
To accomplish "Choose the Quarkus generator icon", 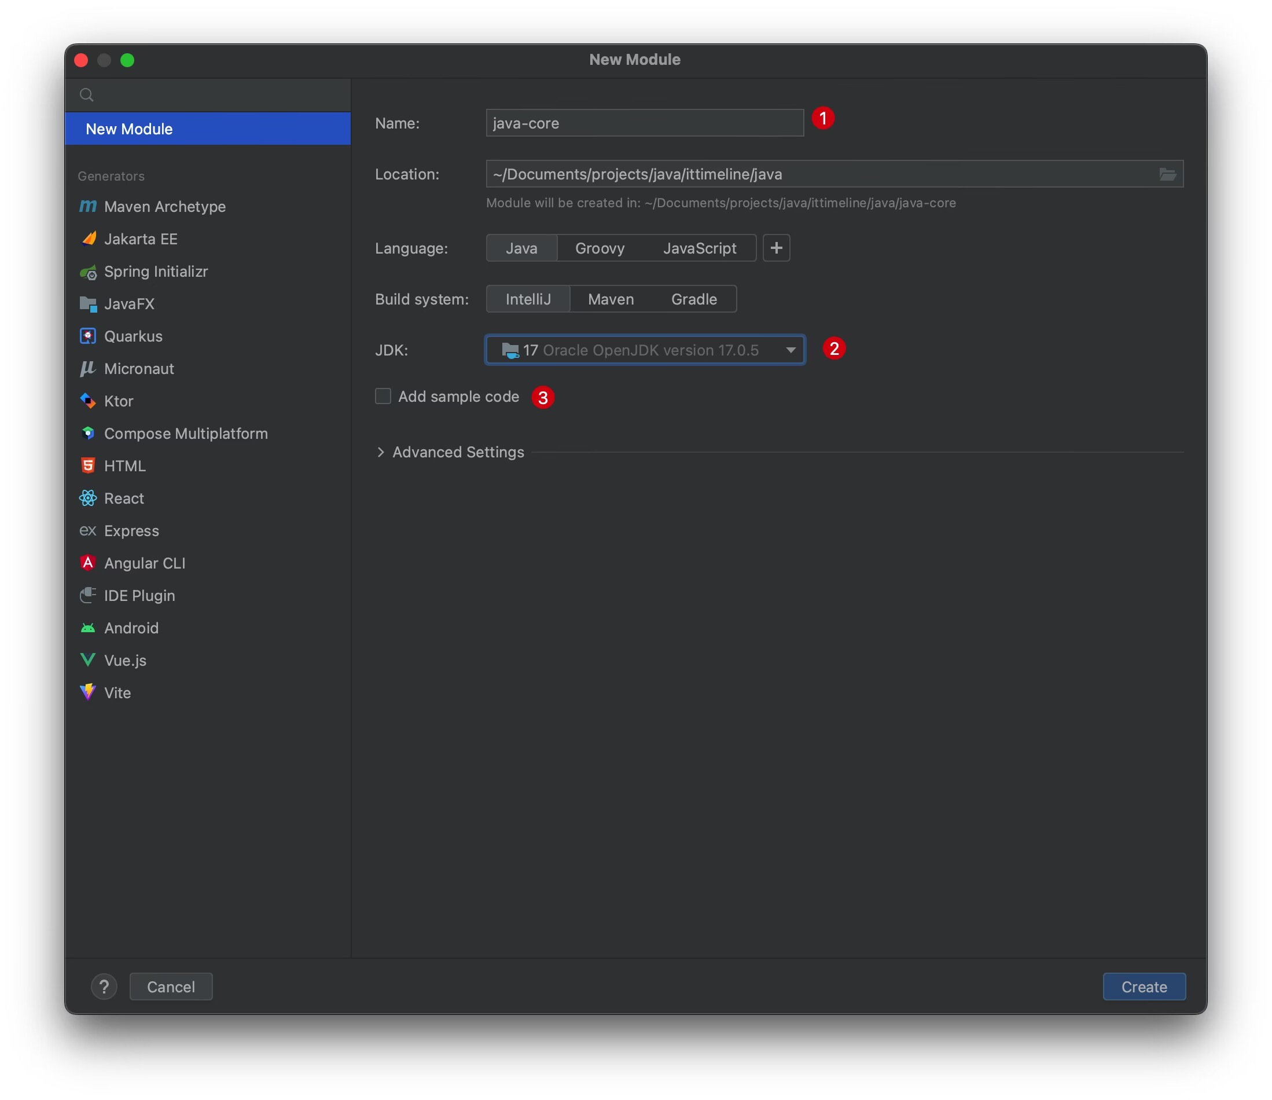I will 89,336.
